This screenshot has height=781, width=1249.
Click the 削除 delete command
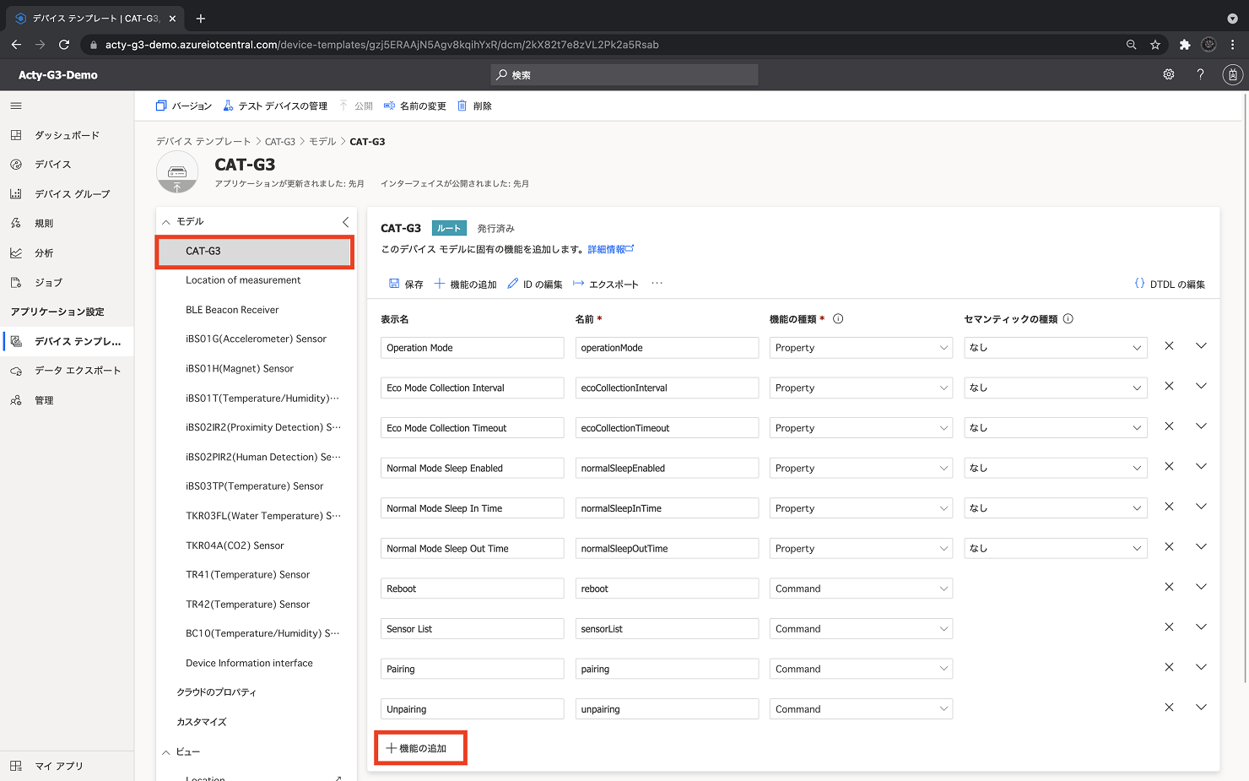coord(474,106)
